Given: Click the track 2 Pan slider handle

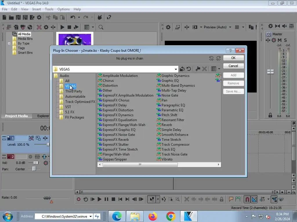Looking at the screenshot, I should [x=34, y=169].
